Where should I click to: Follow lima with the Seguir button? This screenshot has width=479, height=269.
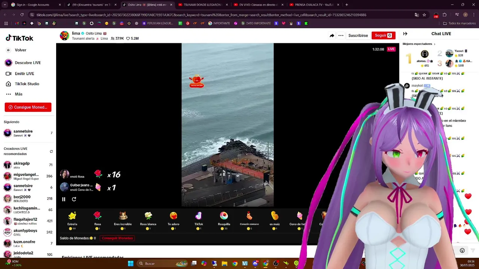coord(383,35)
